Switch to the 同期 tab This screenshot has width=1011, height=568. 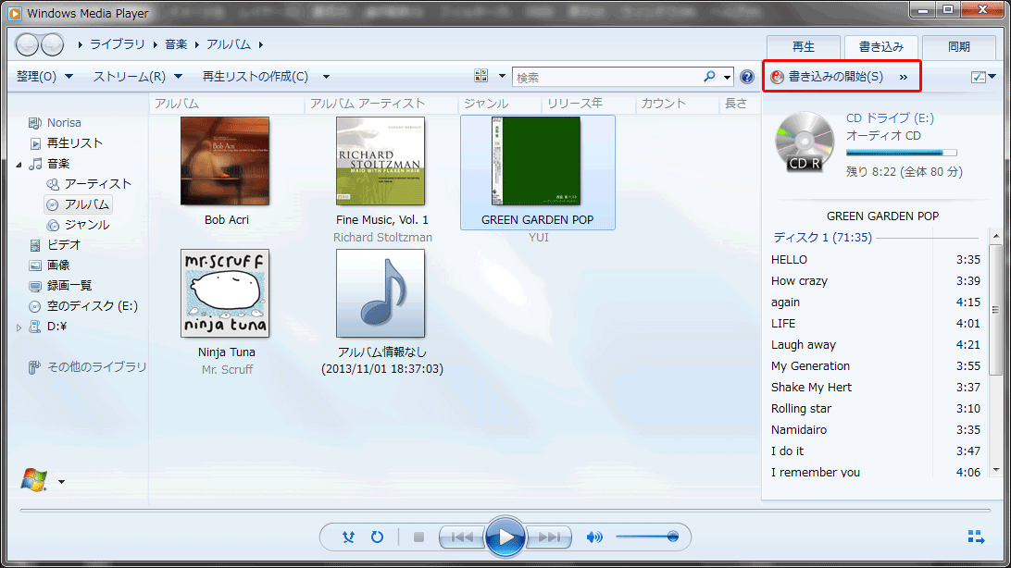point(959,47)
